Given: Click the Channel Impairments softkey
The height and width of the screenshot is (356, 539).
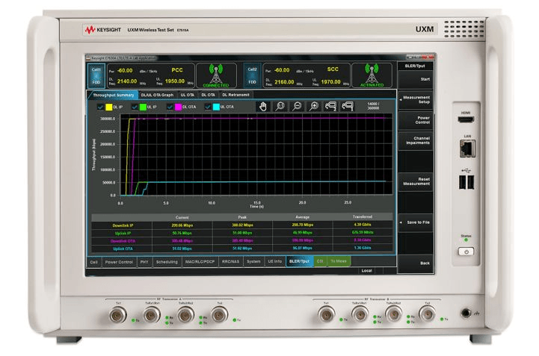Looking at the screenshot, I should coord(415,141).
